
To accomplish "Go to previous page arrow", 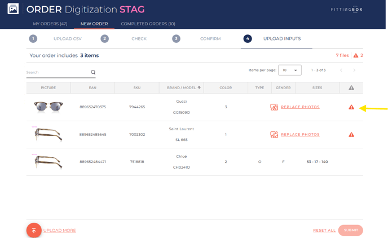I will [x=341, y=70].
